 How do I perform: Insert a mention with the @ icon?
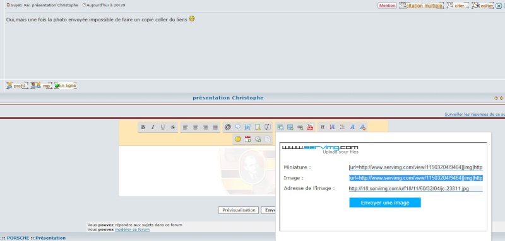click(x=228, y=127)
